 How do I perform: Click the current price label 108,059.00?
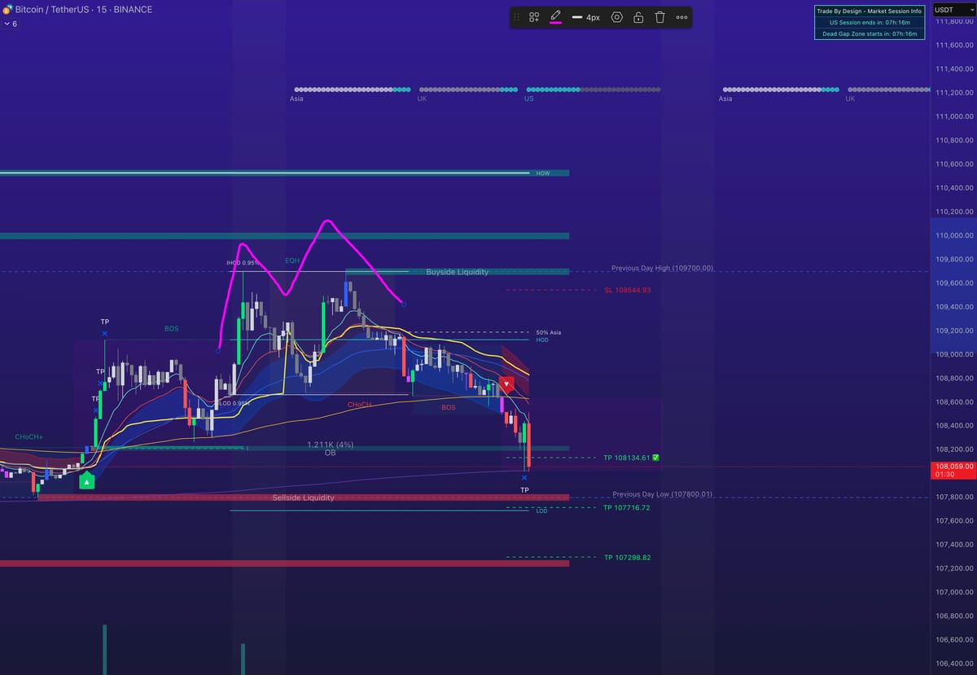tap(953, 467)
